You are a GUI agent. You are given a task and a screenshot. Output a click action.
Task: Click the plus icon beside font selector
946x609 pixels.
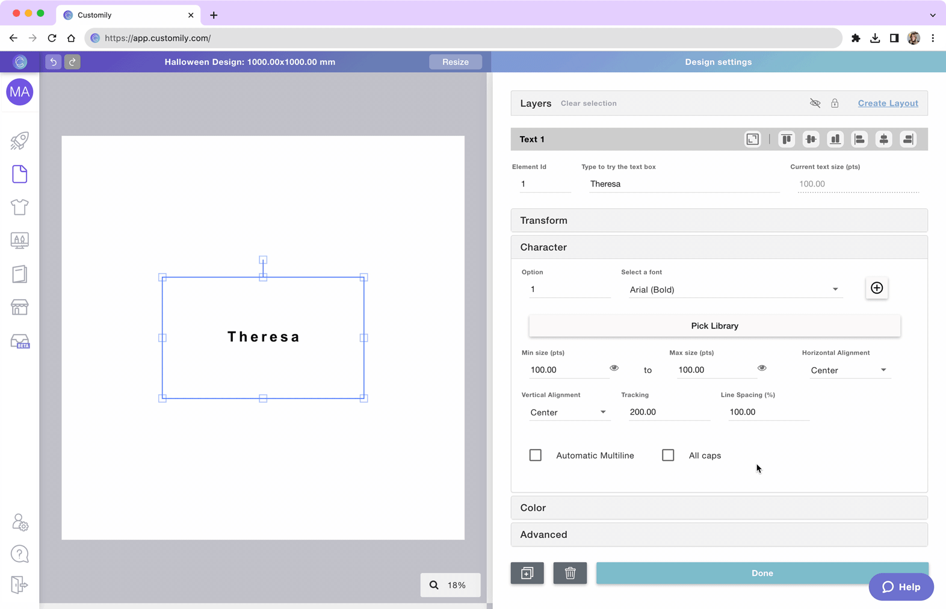click(x=876, y=288)
